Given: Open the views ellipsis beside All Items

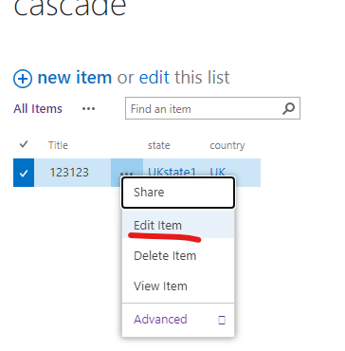Looking at the screenshot, I should coord(88,109).
